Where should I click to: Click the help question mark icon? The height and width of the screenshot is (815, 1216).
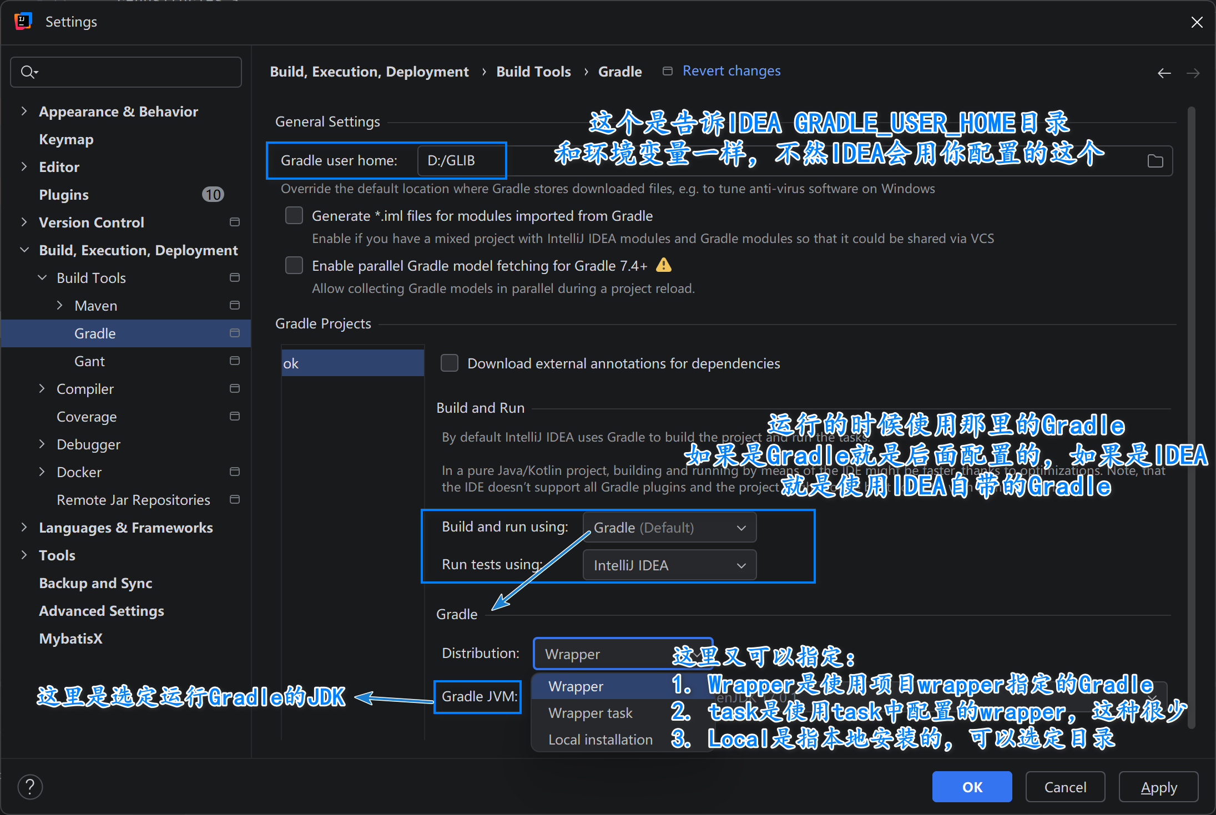coord(30,787)
